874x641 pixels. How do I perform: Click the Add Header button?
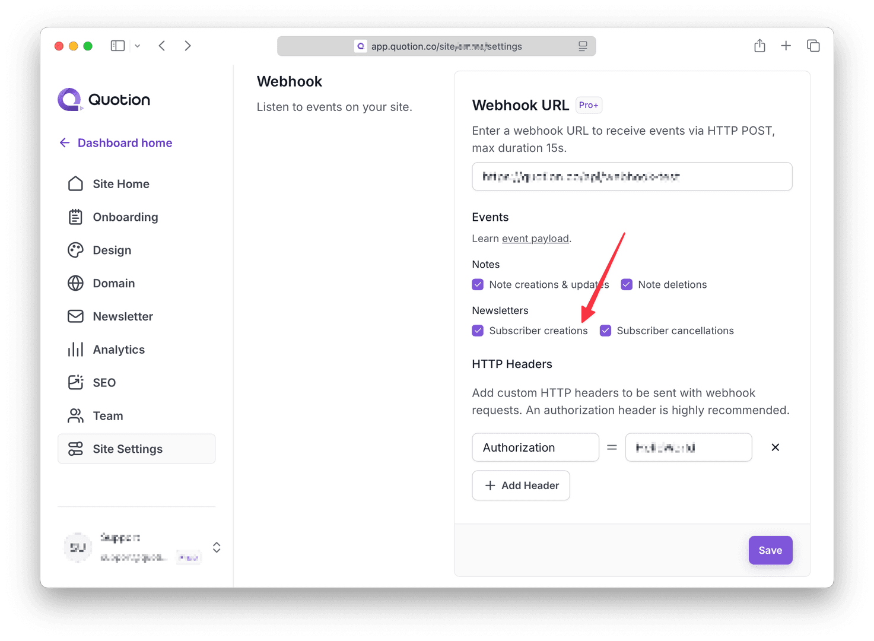coord(521,485)
